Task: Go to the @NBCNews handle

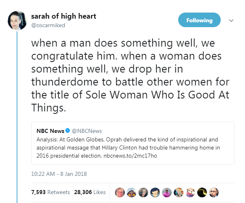Action: (x=87, y=131)
